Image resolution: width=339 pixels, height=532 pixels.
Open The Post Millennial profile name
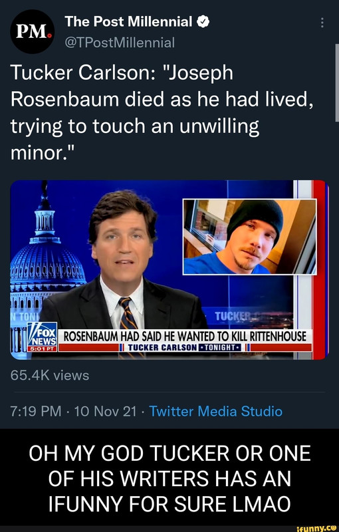click(x=128, y=22)
